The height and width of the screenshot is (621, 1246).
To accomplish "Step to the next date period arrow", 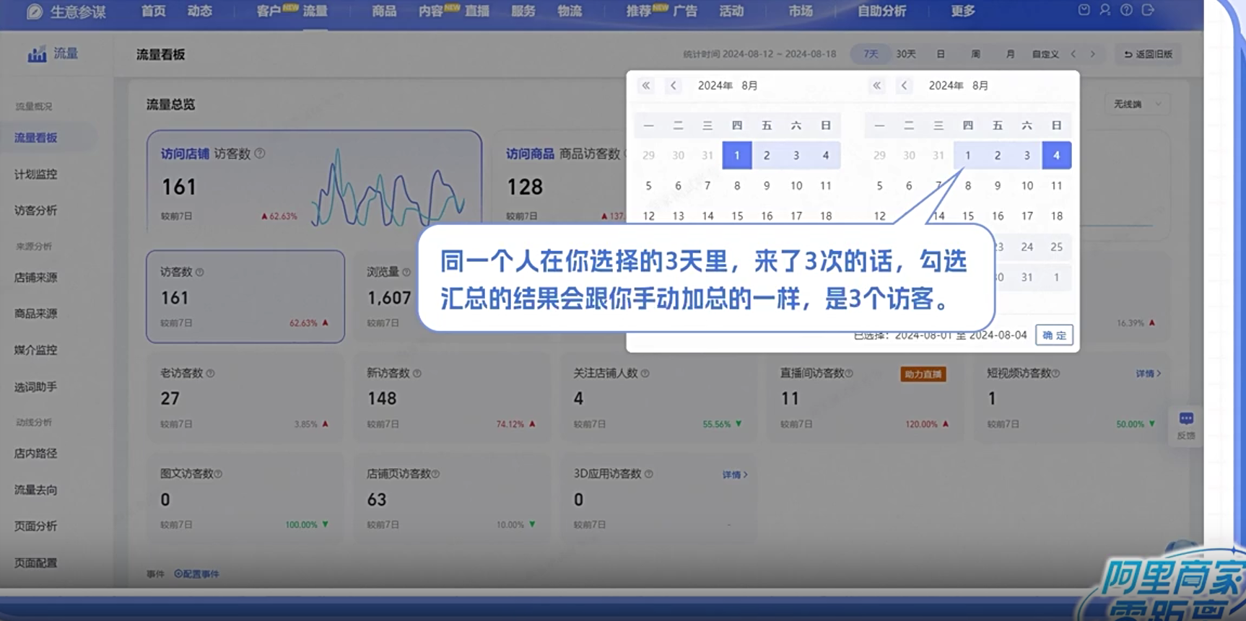I will click(x=1092, y=54).
